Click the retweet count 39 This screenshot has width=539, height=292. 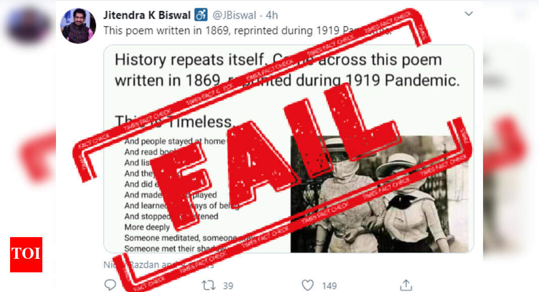pos(228,285)
